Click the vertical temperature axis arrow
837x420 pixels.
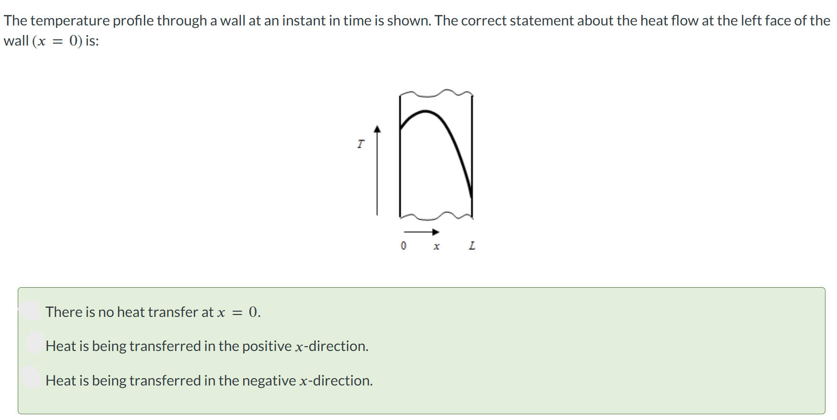click(377, 170)
